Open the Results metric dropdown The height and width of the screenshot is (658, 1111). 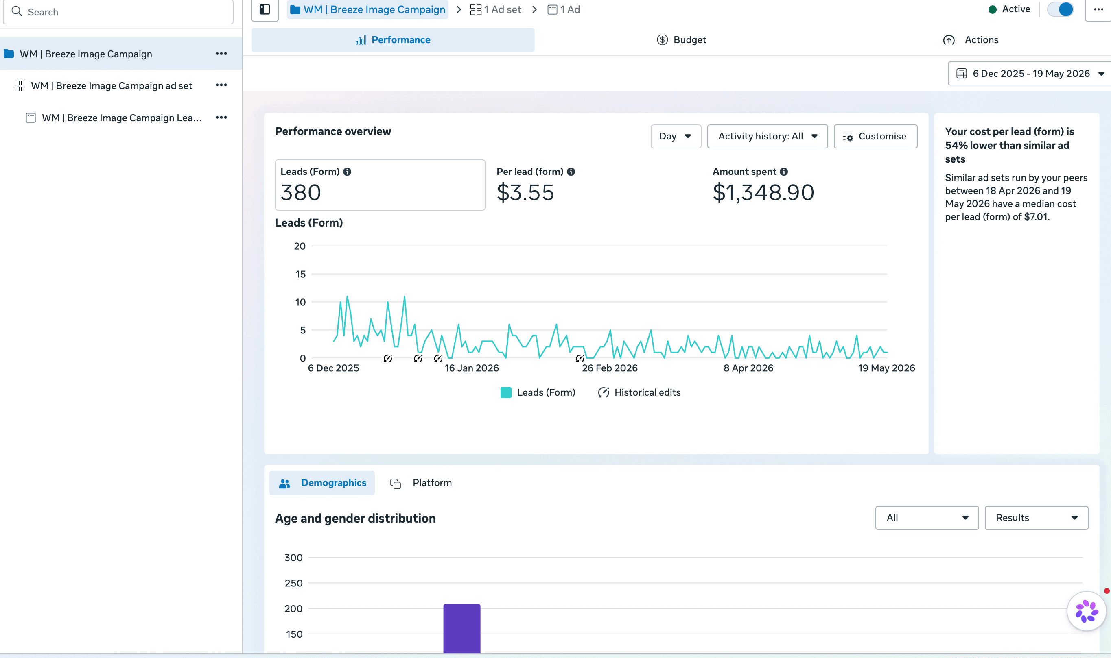(x=1037, y=518)
